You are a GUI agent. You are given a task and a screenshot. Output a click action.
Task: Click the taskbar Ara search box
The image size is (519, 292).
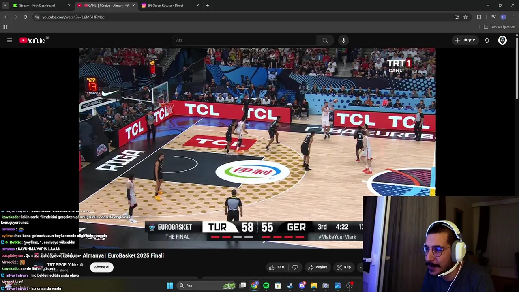point(207,286)
